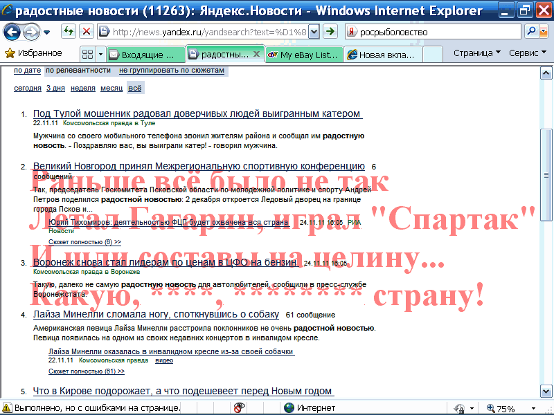Click the green Go arrow button
Viewport: 554px width, 415px height.
pyautogui.click(x=330, y=32)
